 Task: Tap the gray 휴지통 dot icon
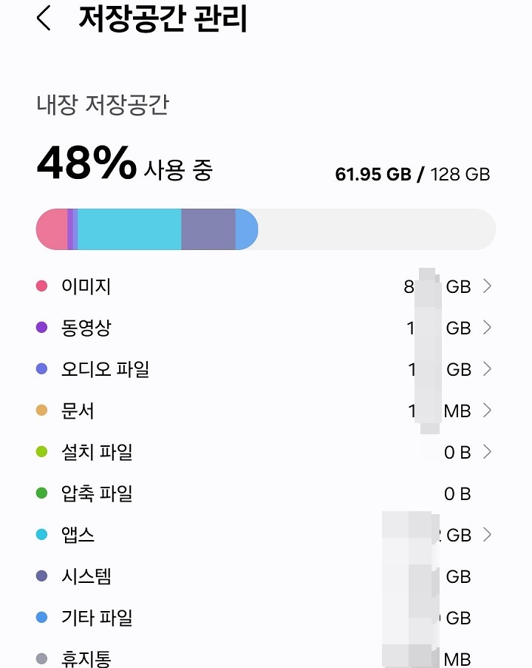click(x=42, y=657)
